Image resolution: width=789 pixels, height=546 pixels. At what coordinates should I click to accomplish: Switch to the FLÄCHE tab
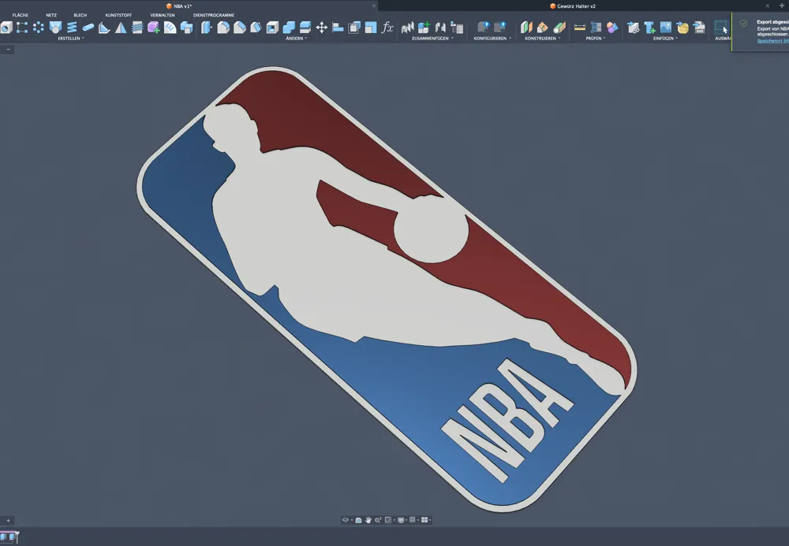[x=21, y=15]
